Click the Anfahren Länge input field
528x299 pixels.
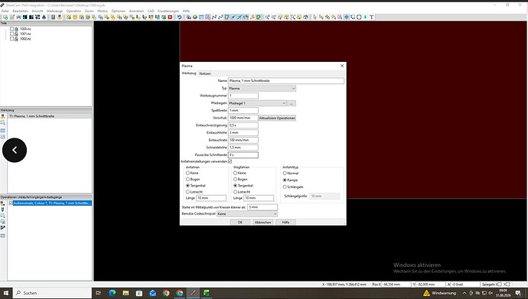(x=211, y=198)
